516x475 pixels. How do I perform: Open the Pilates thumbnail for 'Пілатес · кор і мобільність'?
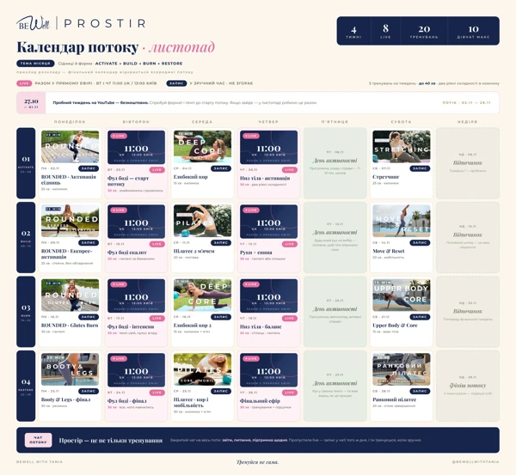point(202,369)
